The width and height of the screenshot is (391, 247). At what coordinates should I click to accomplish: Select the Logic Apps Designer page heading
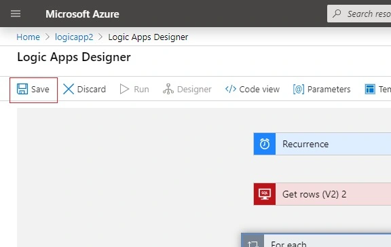[x=74, y=57]
